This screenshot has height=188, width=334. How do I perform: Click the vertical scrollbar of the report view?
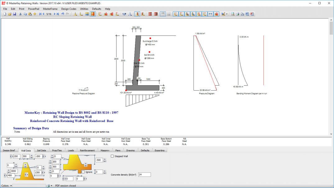click(331, 77)
